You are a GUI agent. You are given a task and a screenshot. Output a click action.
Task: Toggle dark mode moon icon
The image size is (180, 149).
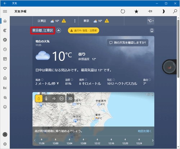(163, 12)
